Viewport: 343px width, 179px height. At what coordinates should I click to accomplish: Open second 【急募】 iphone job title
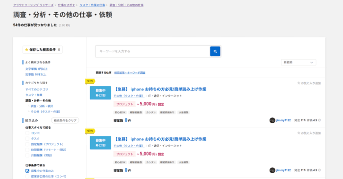click(x=160, y=139)
